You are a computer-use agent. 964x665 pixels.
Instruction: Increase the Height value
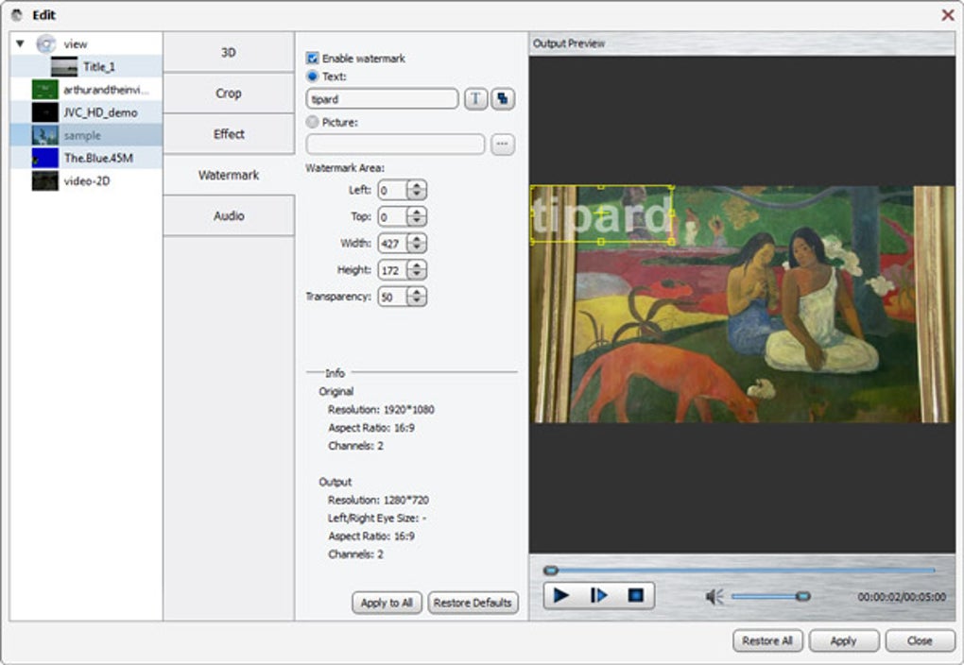click(x=417, y=265)
